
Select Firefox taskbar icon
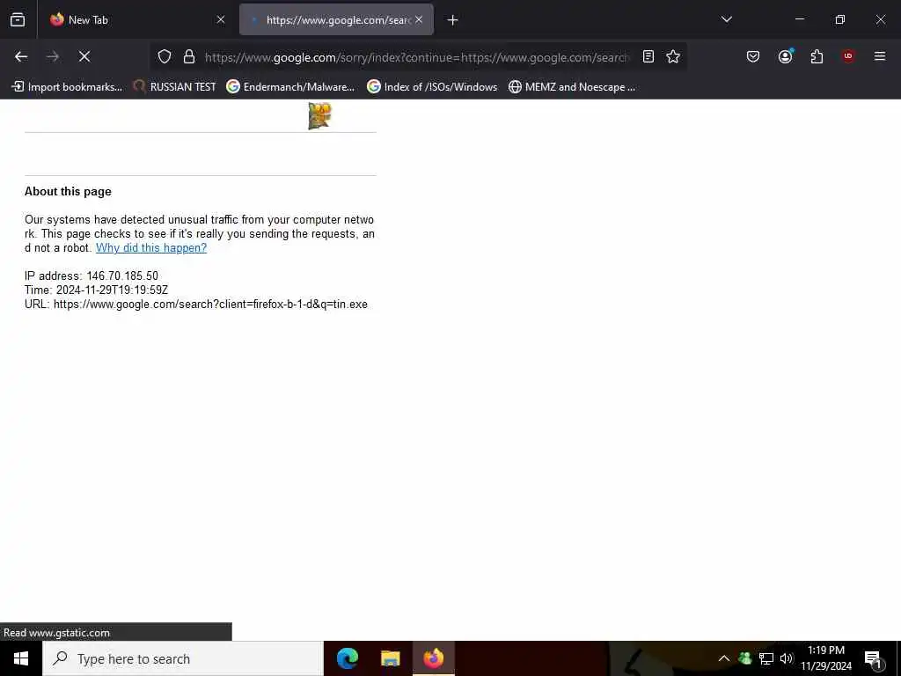pyautogui.click(x=433, y=658)
